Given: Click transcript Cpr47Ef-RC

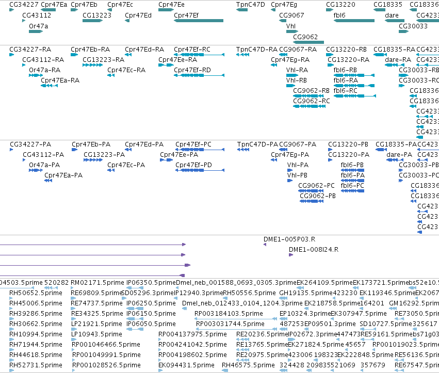Looking at the screenshot, I should point(199,55).
